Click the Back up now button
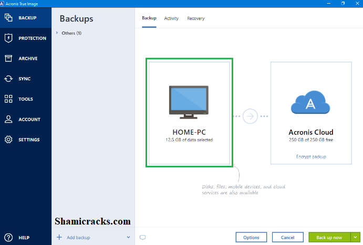Screen dimensions: 363x245 click(330, 237)
